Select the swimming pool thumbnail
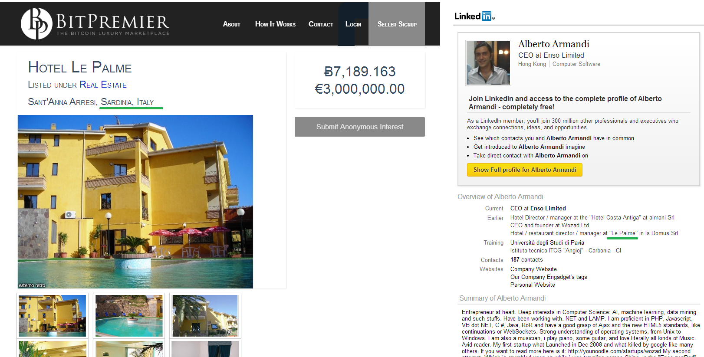This screenshot has height=357, width=704. click(x=129, y=316)
